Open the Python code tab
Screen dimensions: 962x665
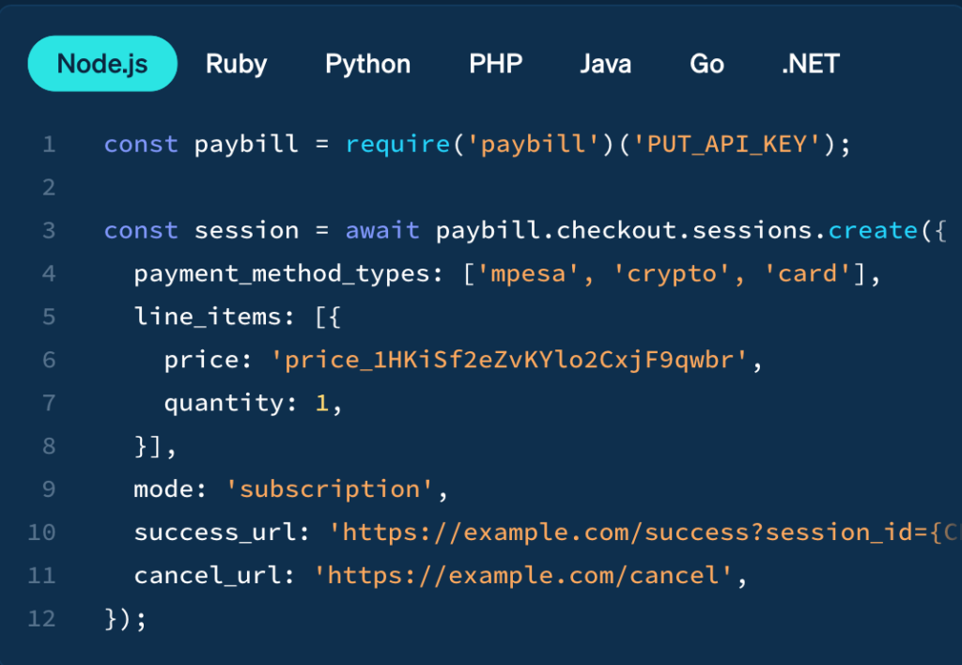coord(367,64)
